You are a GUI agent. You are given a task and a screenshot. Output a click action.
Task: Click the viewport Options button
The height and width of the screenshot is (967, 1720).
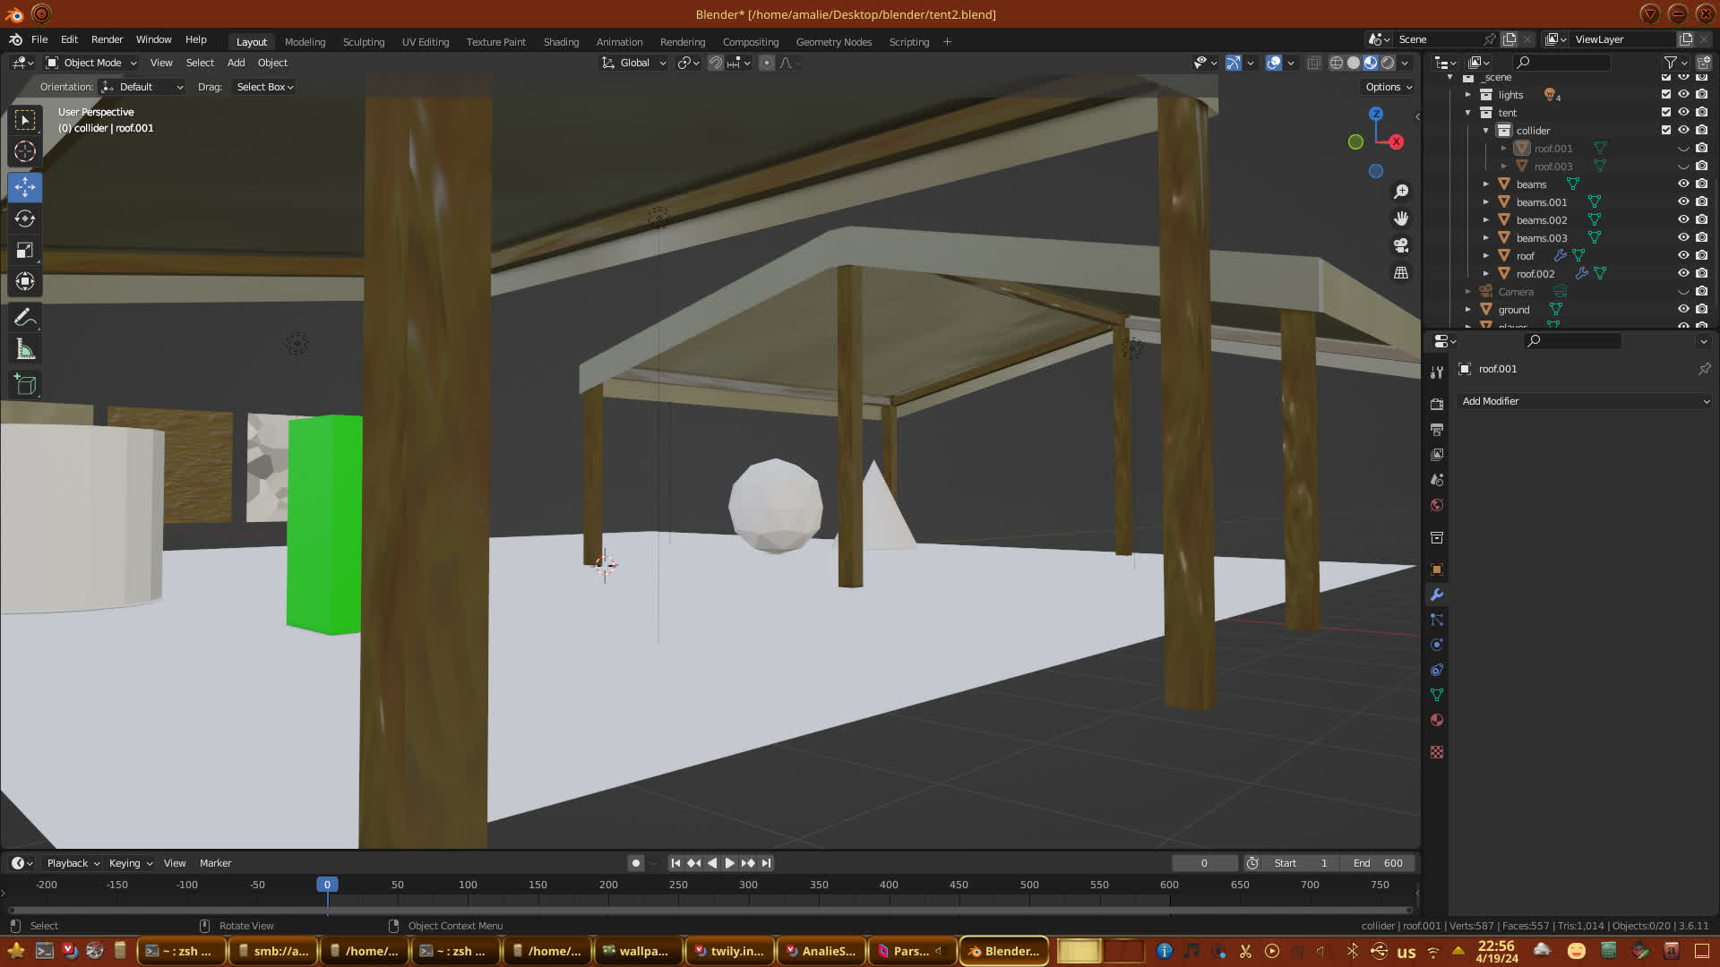[1388, 87]
